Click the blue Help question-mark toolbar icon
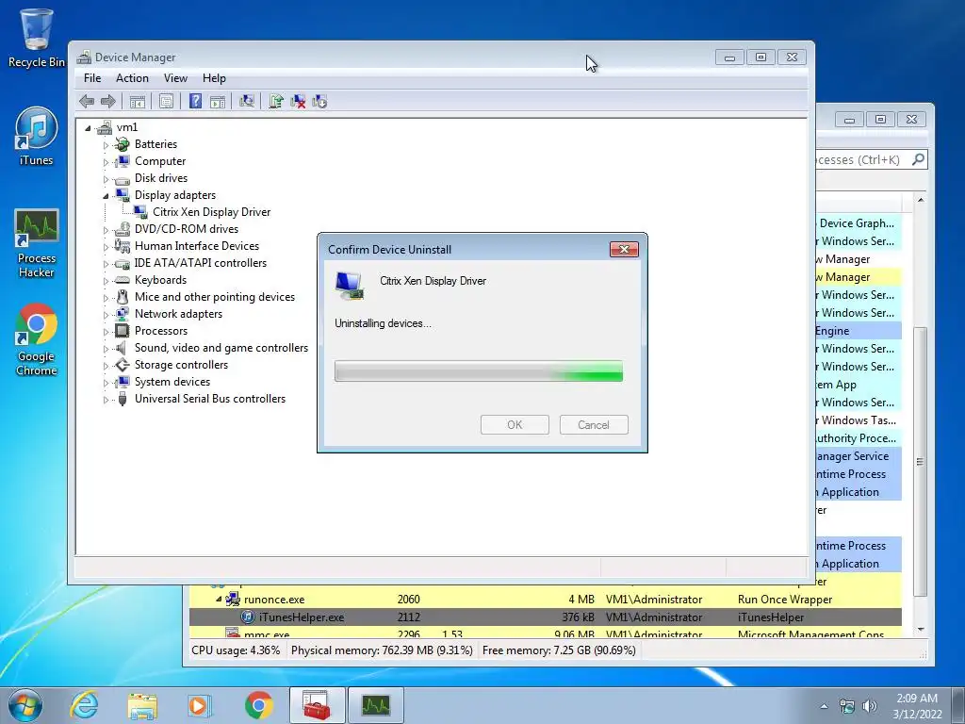 [x=195, y=101]
